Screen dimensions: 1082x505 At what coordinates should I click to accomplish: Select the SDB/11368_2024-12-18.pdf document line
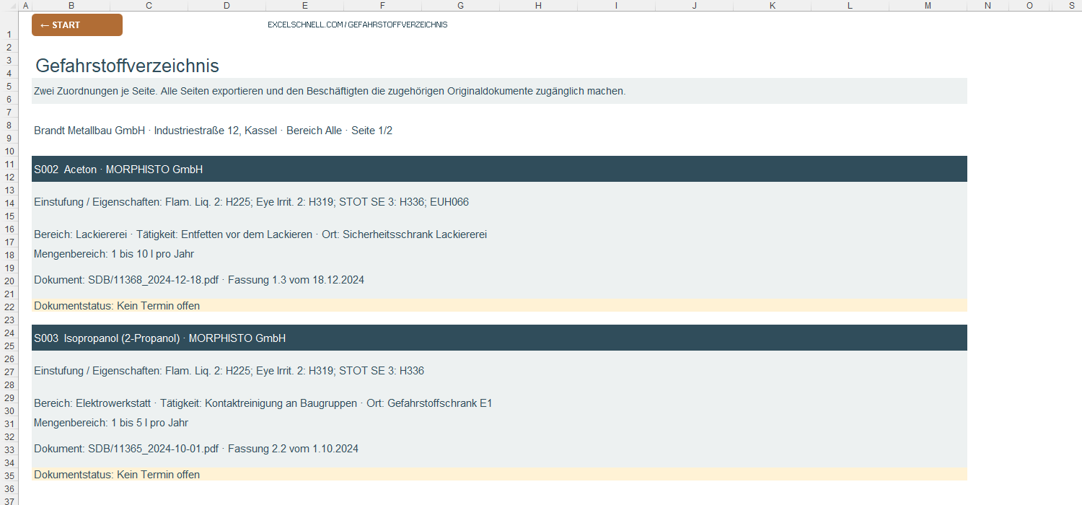pos(199,280)
